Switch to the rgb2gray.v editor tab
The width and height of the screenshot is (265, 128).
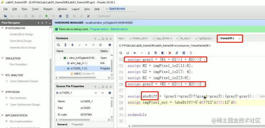point(205,38)
